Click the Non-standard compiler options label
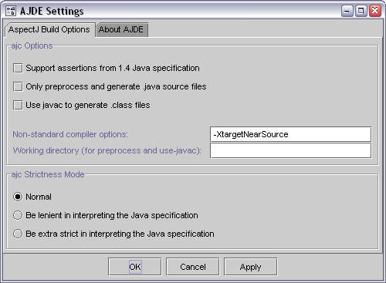The width and height of the screenshot is (386, 283). click(70, 134)
